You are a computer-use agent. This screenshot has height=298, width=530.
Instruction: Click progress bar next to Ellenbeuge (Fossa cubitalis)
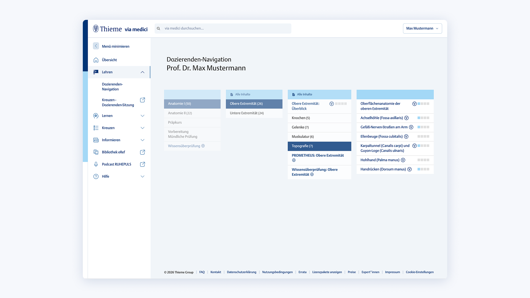pos(423,137)
